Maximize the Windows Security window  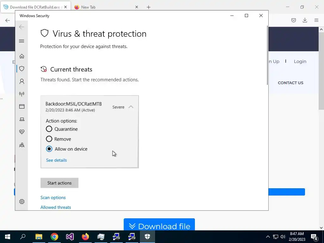246,16
